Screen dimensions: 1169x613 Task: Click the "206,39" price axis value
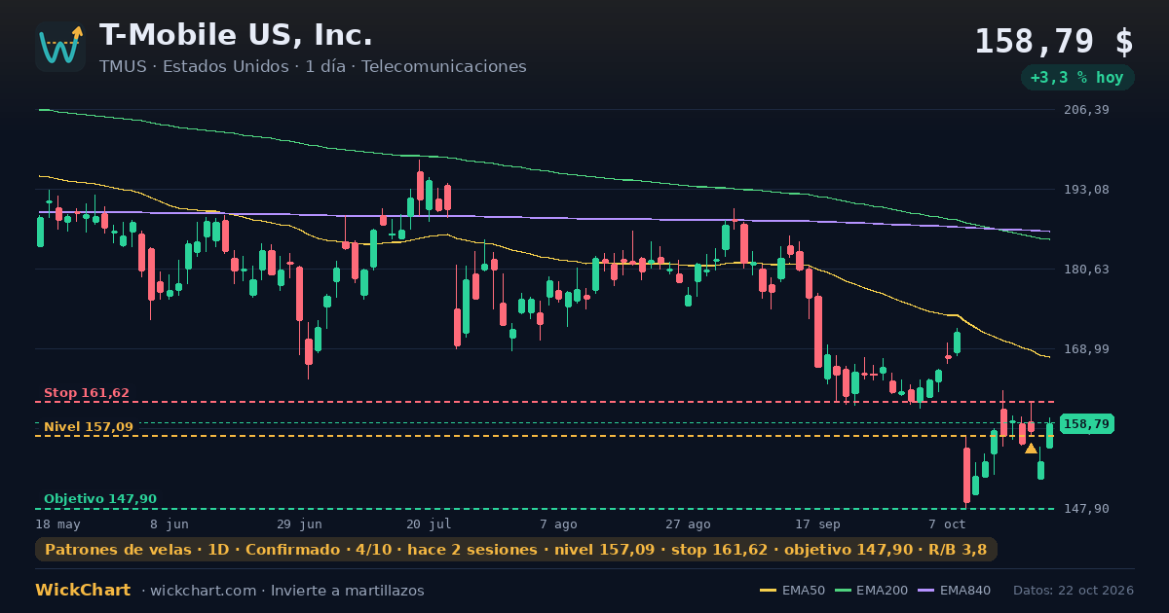coord(1087,110)
